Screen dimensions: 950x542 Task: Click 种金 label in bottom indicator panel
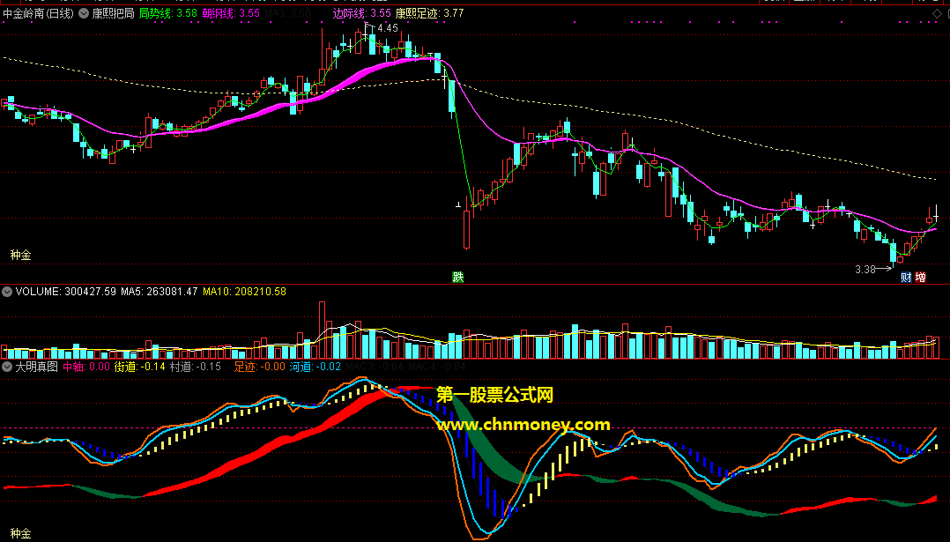tap(20, 533)
